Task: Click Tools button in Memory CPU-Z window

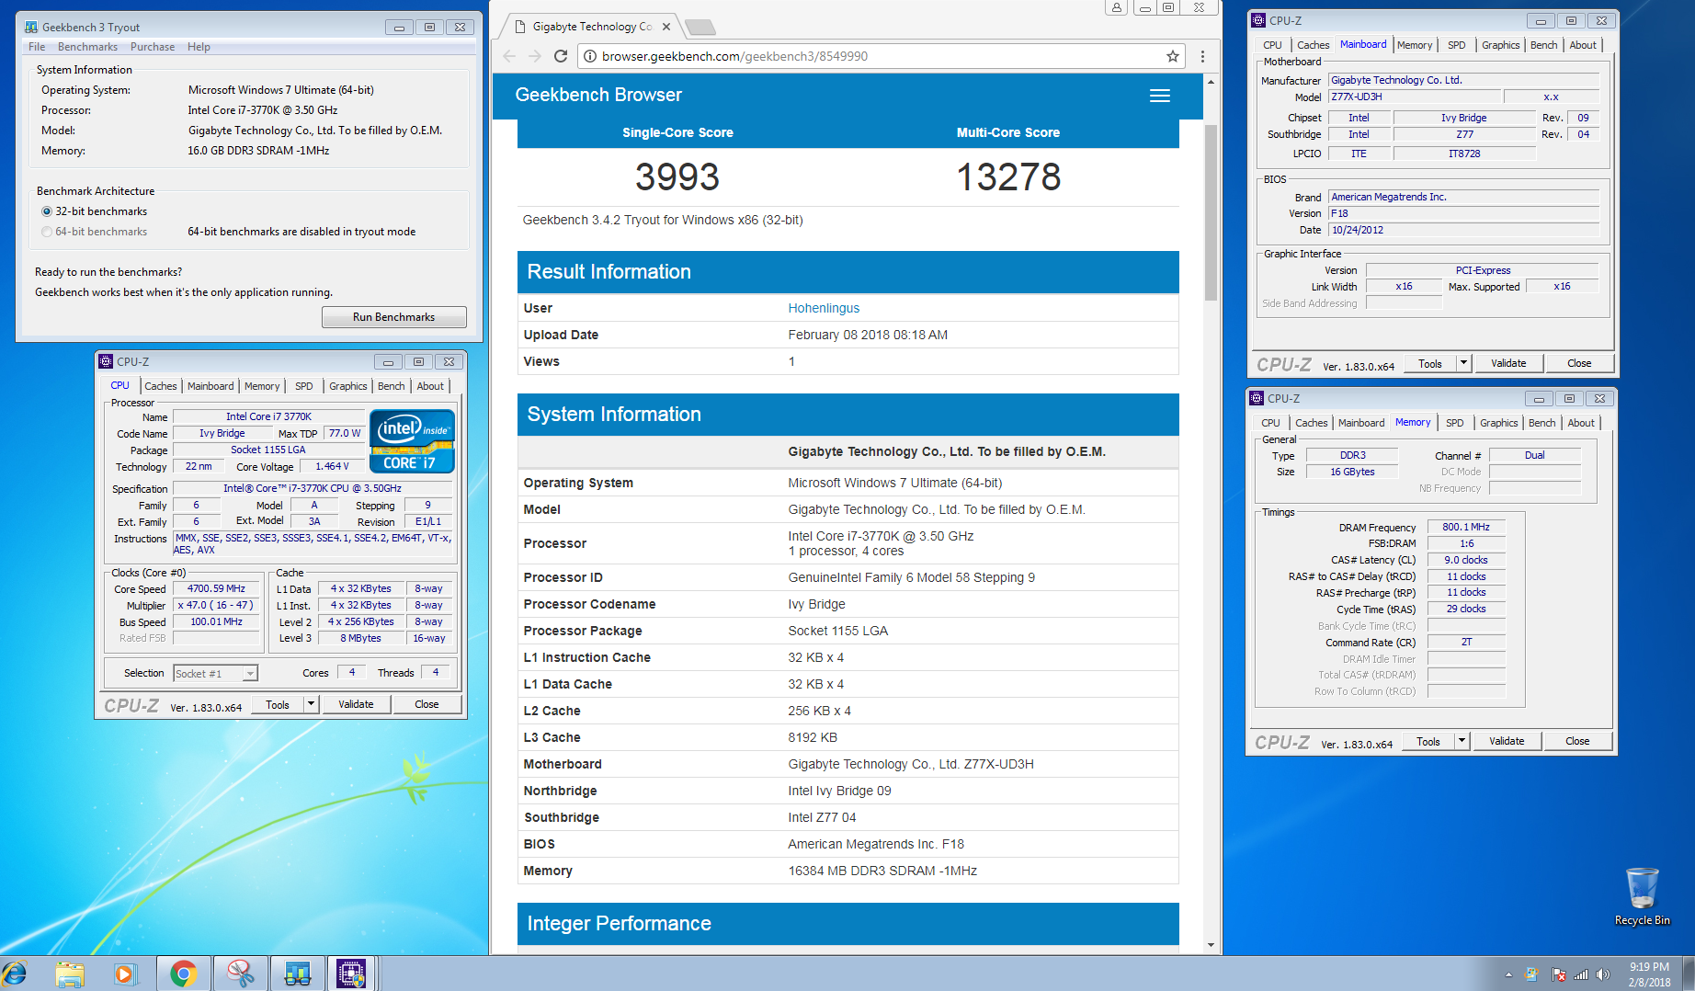Action: click(1428, 741)
